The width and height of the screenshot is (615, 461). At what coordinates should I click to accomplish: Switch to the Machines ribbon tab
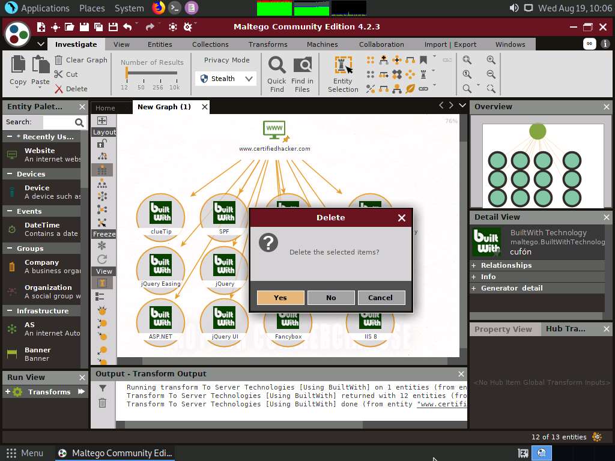(x=323, y=44)
